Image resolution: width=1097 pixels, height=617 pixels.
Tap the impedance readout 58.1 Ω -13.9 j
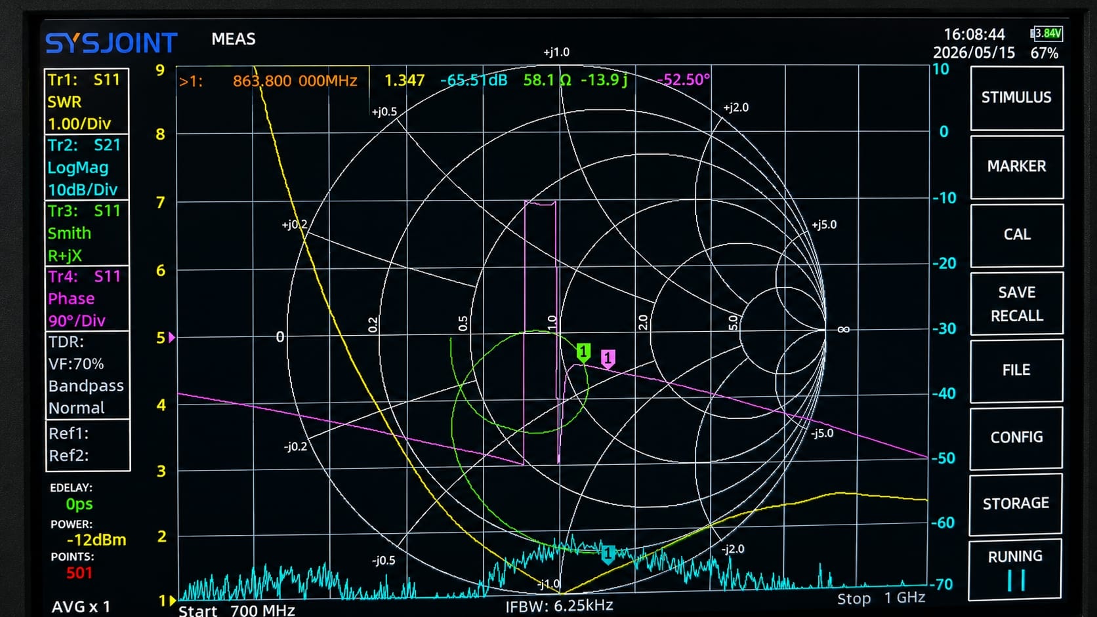(x=575, y=81)
